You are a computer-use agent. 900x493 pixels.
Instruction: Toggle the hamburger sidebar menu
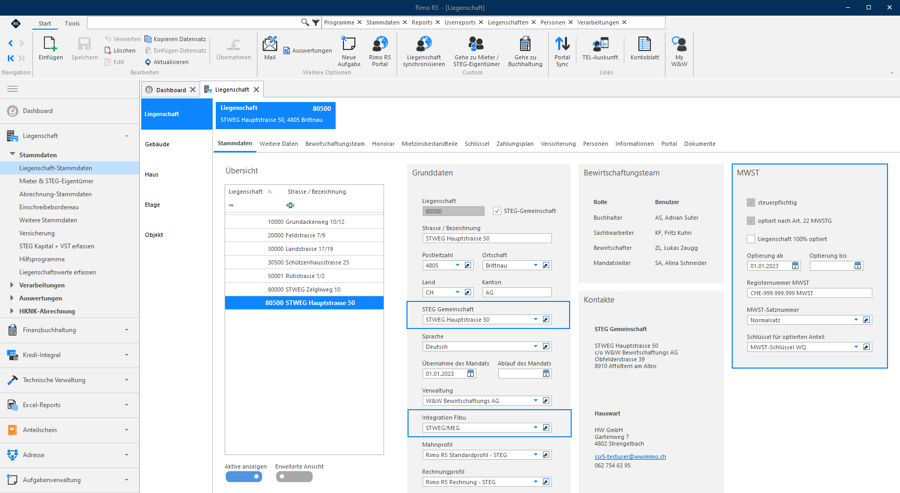coord(13,89)
